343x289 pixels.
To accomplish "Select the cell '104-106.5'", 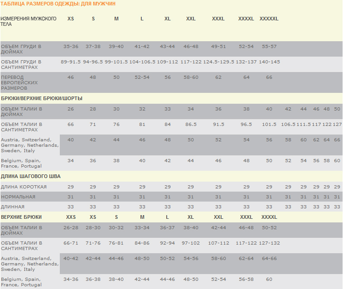I will [142, 62].
